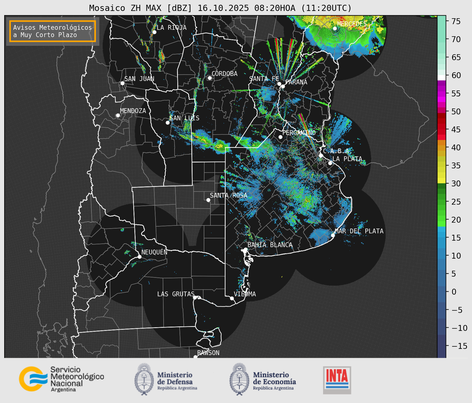The height and width of the screenshot is (403, 472).
Task: Click the SANTA ROSA map label
Action: click(x=229, y=195)
